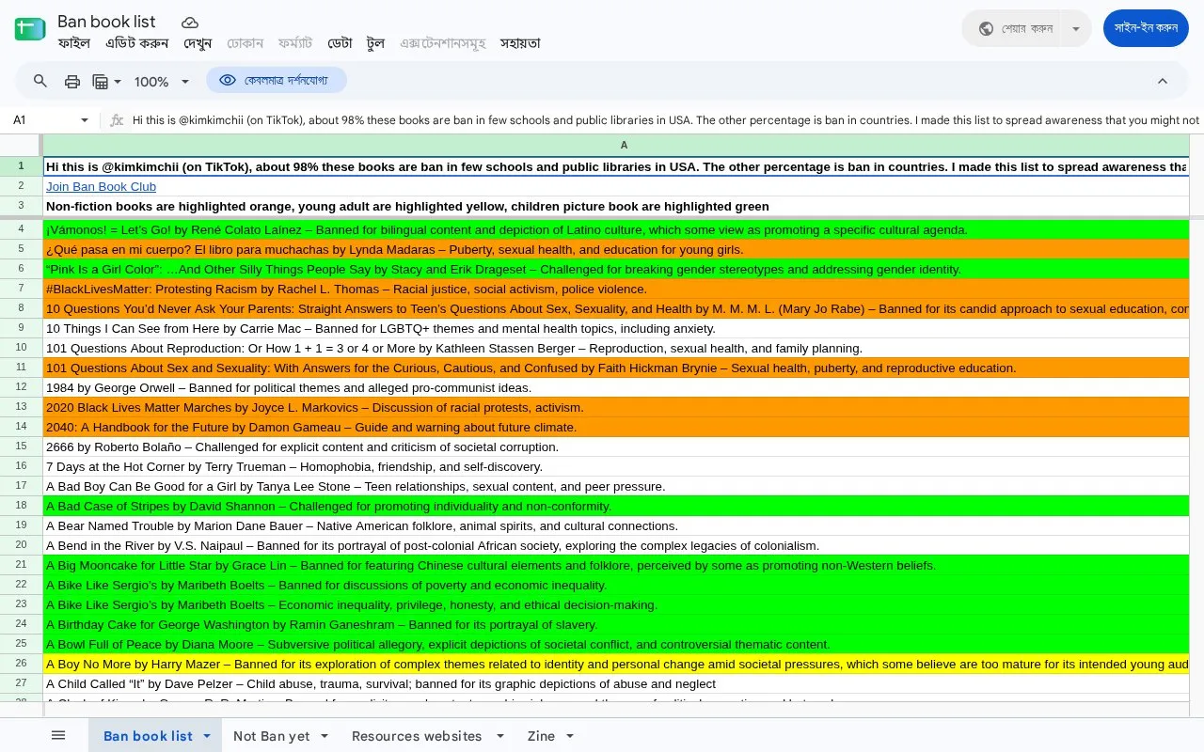Viewport: 1204px width, 752px height.
Task: Switch to the Zine sheet
Action: pos(541,736)
